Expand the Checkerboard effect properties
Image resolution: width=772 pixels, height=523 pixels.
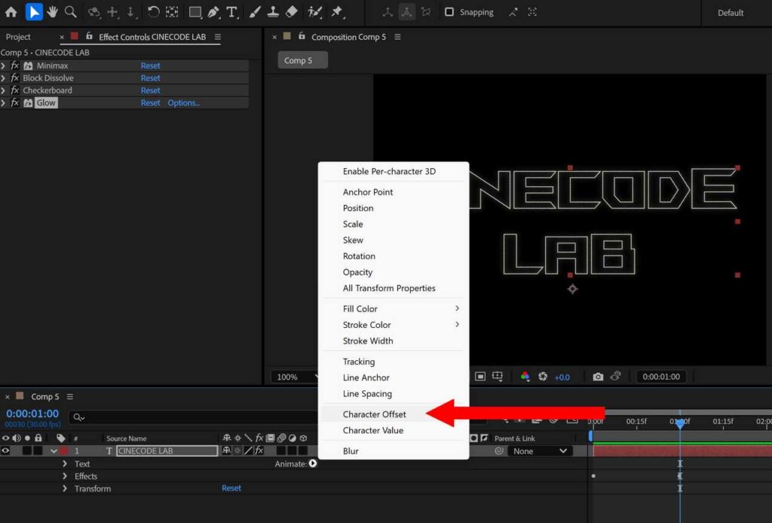(x=4, y=90)
